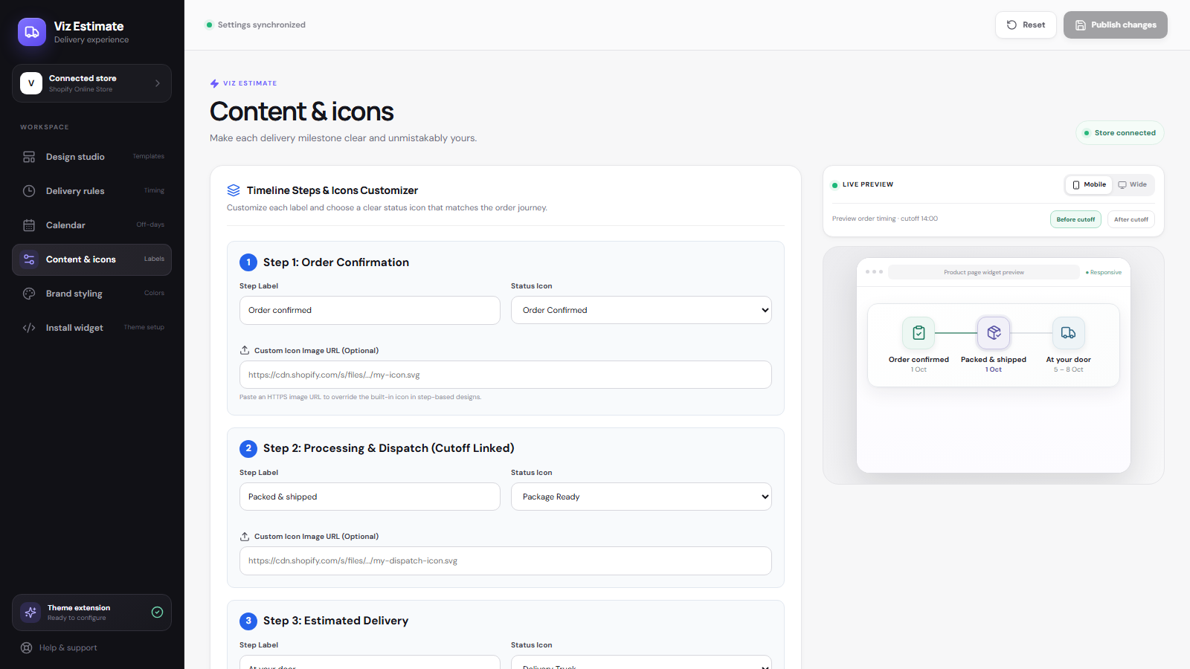
Task: Open the Step 2 Package Ready dropdown
Action: point(641,497)
